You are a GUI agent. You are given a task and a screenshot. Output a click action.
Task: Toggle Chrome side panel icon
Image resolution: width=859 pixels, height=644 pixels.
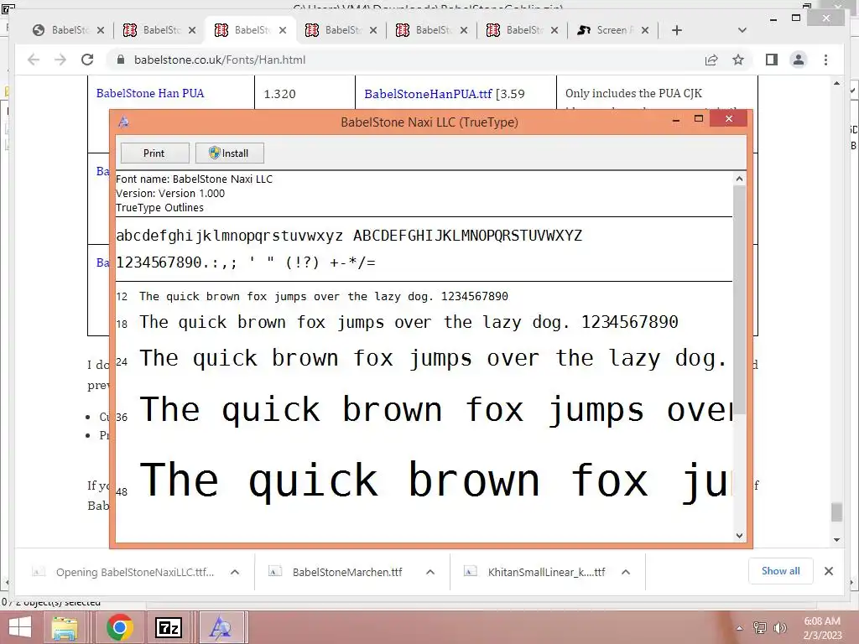tap(772, 60)
